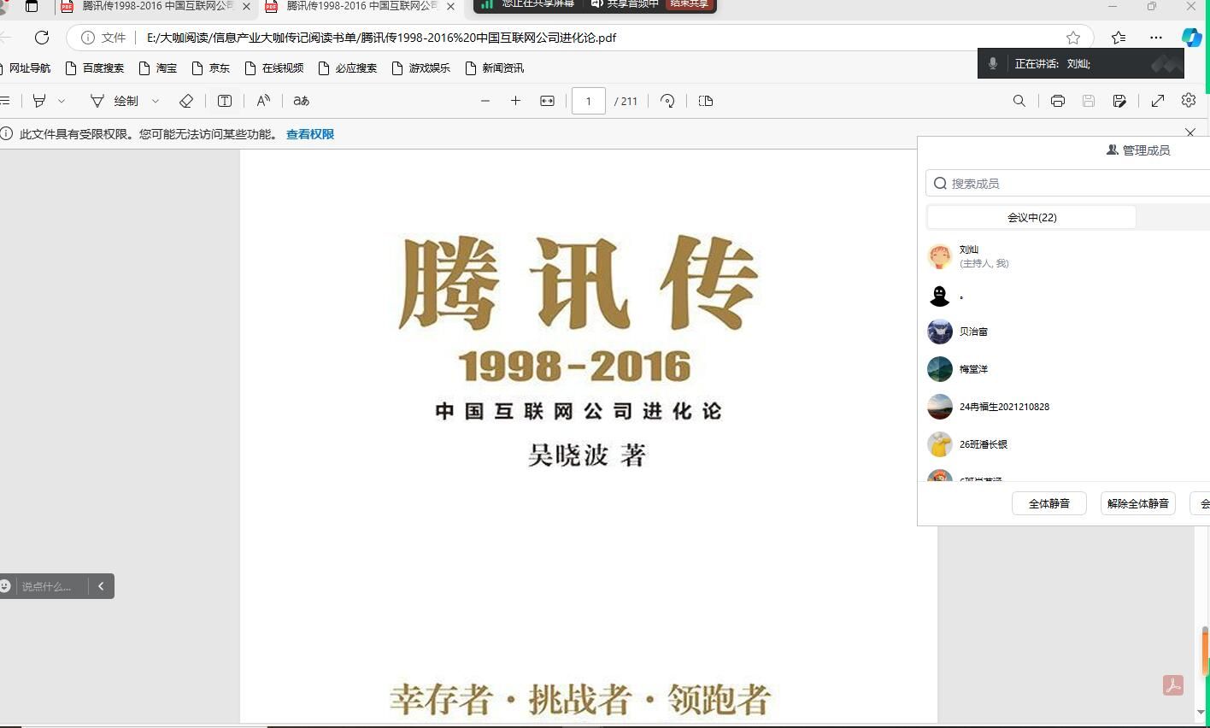Select the eraser tool in PDF toolbar
This screenshot has width=1210, height=728.
point(186,101)
